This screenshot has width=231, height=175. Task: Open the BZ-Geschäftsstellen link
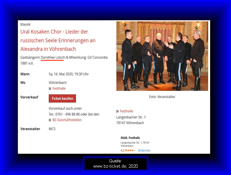point(67,120)
